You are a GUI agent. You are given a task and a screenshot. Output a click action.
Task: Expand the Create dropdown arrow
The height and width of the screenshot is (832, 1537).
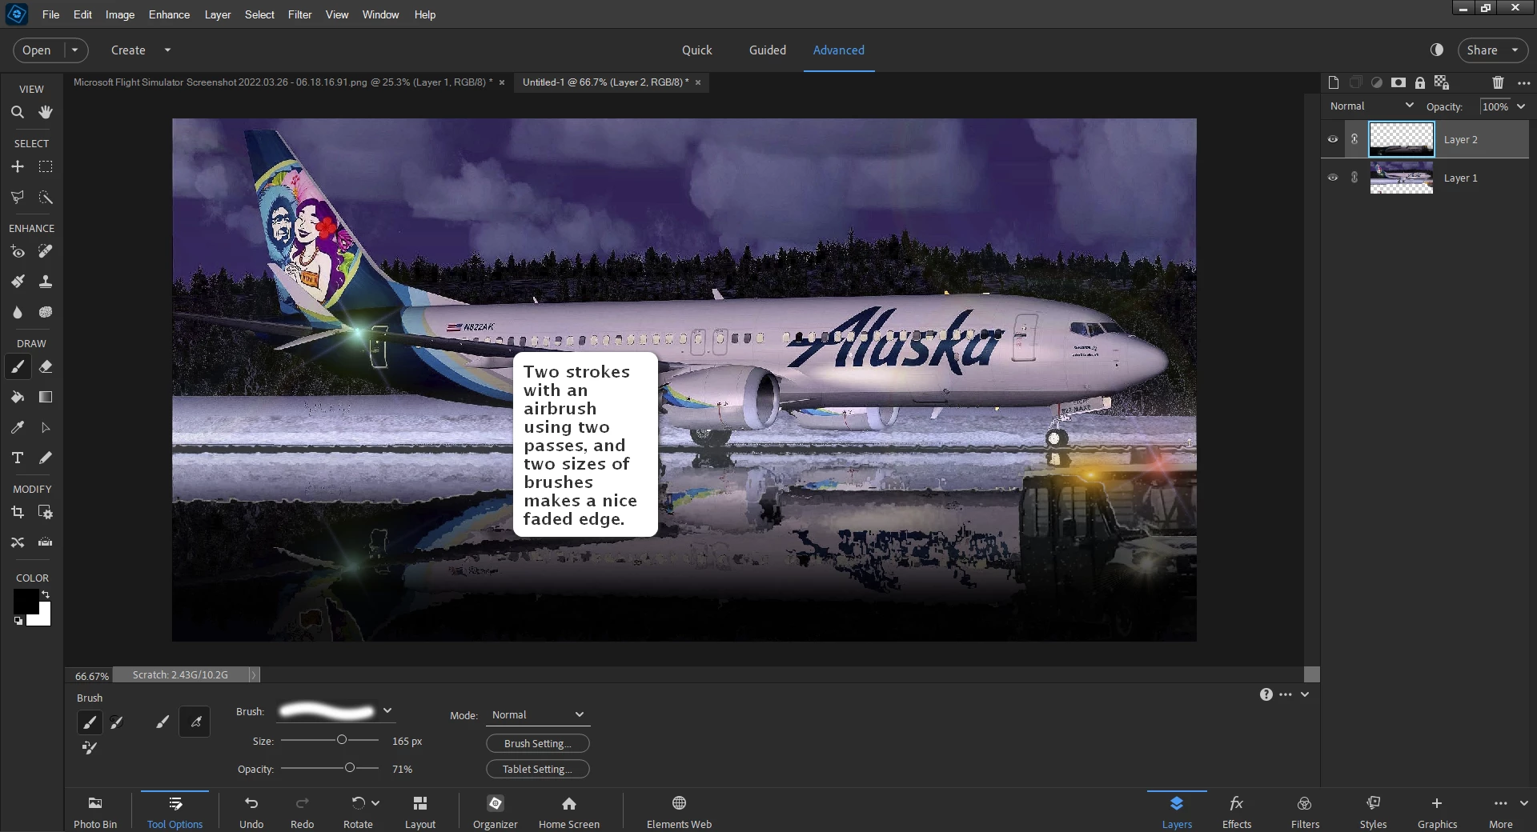point(167,50)
